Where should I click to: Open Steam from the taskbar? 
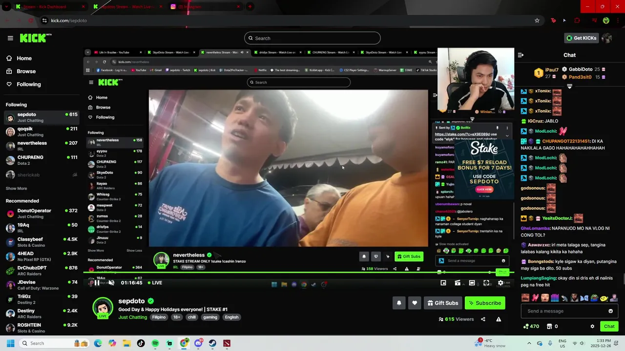point(212,343)
